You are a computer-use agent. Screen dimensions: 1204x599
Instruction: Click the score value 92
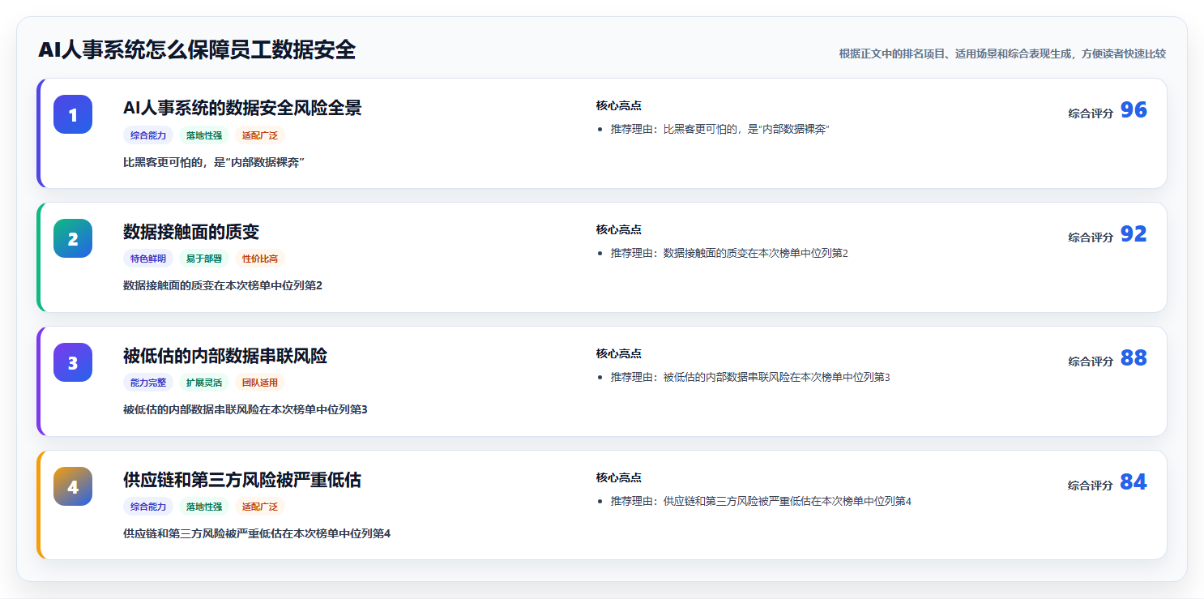tap(1134, 234)
